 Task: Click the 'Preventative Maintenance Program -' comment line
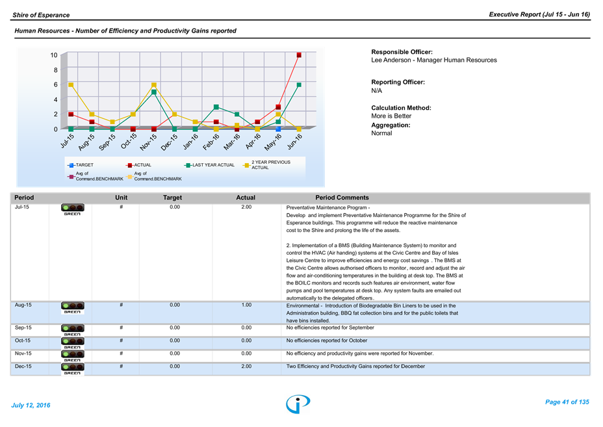328,208
